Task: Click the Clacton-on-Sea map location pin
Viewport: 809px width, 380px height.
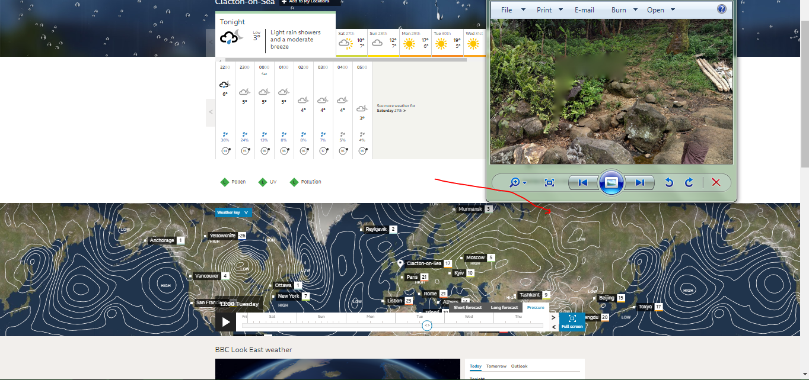Action: [400, 263]
